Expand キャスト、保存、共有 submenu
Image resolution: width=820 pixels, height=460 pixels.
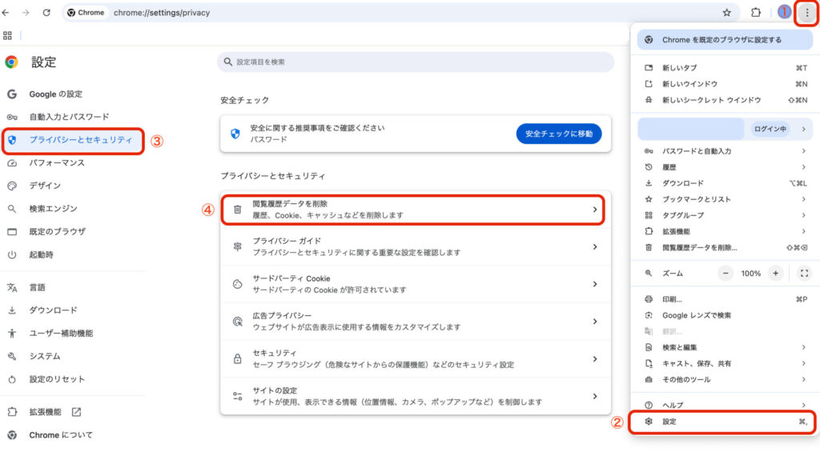[725, 364]
